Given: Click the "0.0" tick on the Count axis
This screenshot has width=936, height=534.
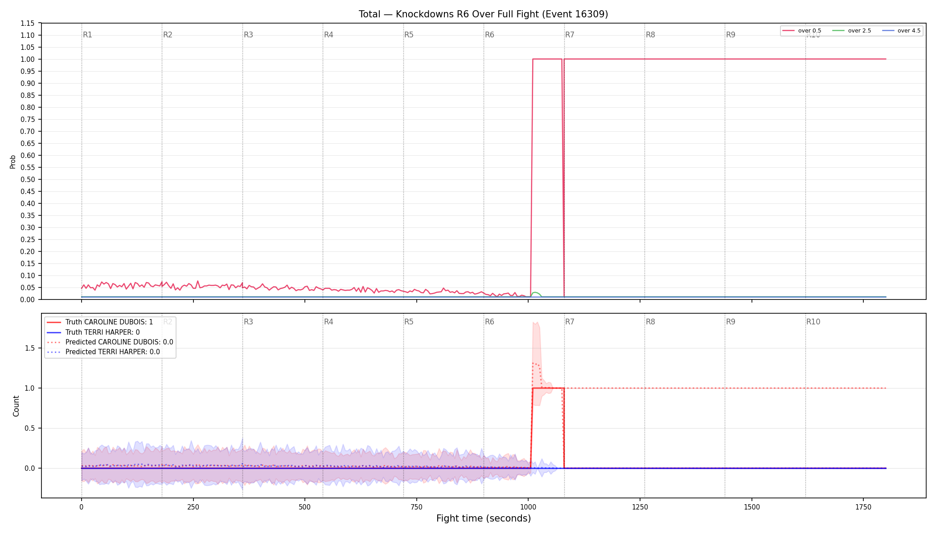Looking at the screenshot, I should pyautogui.click(x=30, y=469).
